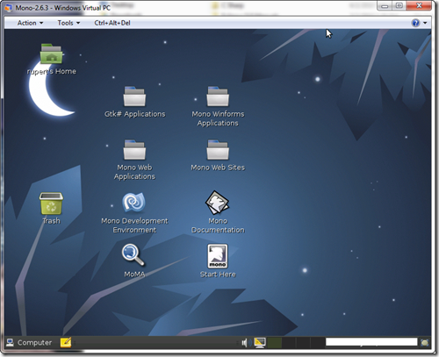Image resolution: width=439 pixels, height=357 pixels.
Task: Restore the Virtual PC window size
Action: [x=399, y=6]
